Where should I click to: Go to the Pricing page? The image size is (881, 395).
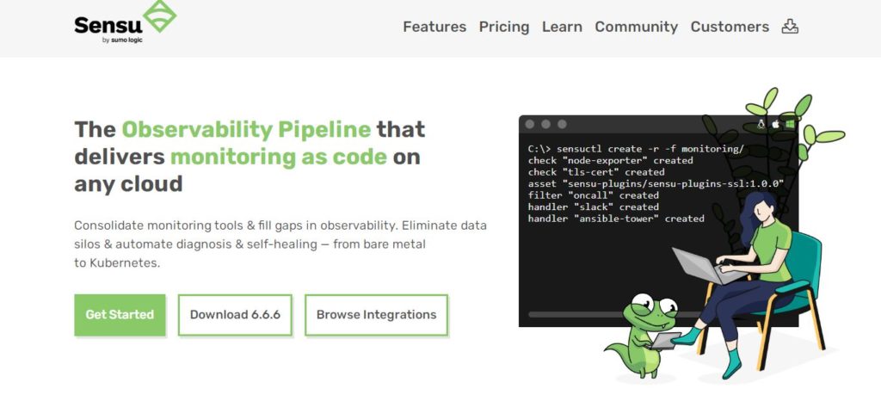click(504, 27)
